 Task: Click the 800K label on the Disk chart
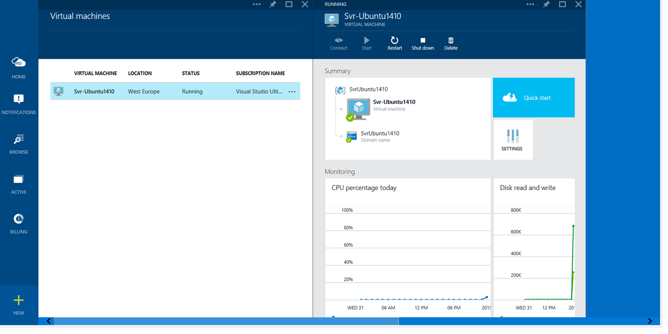click(x=516, y=210)
